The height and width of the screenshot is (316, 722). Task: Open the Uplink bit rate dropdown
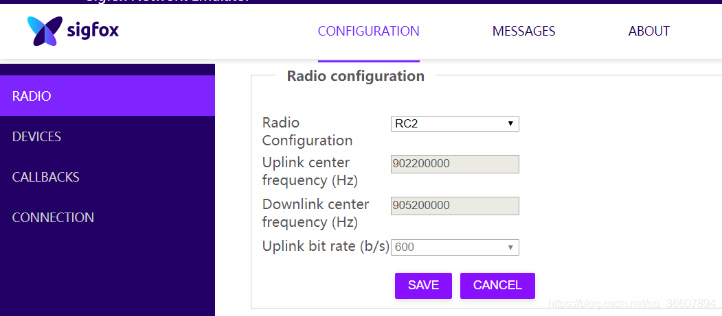click(455, 247)
